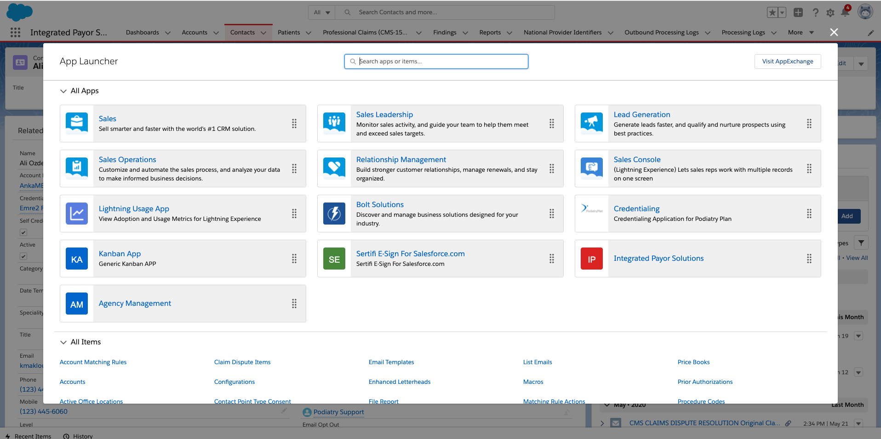Collapse the All Items section
This screenshot has height=439, width=881.
(x=63, y=342)
